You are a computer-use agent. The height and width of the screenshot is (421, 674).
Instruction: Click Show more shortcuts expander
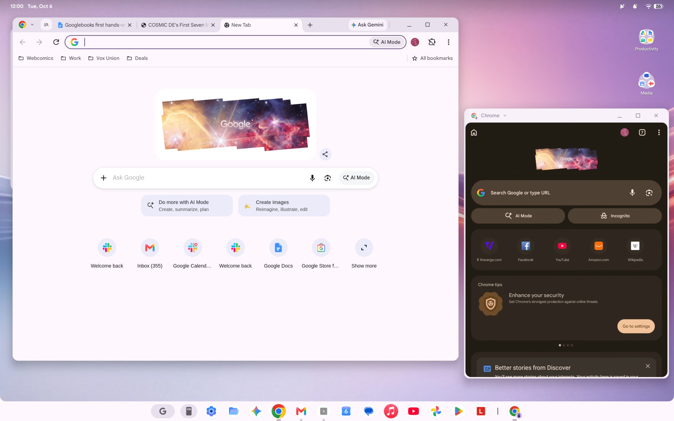coord(364,253)
